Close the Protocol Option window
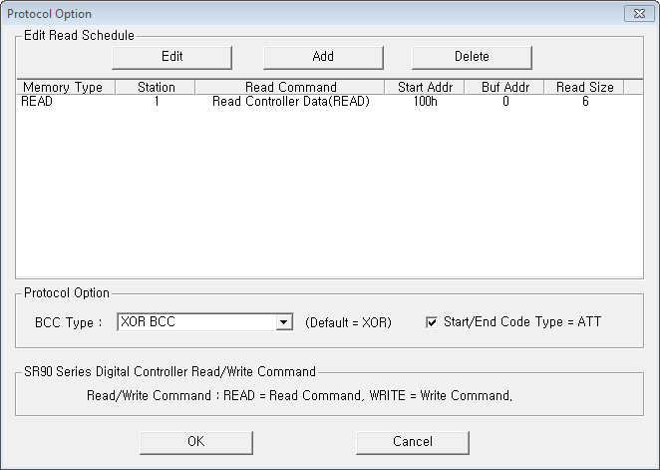Screen dimensions: 660x470 click(639, 14)
